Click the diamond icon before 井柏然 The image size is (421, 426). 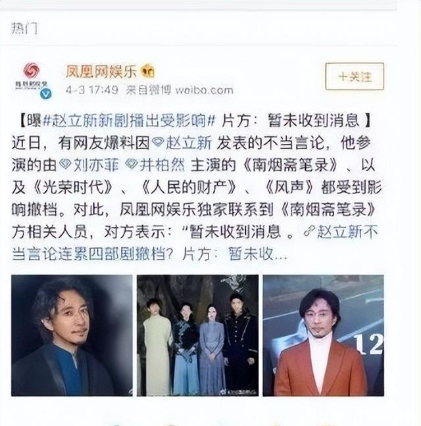[132, 164]
